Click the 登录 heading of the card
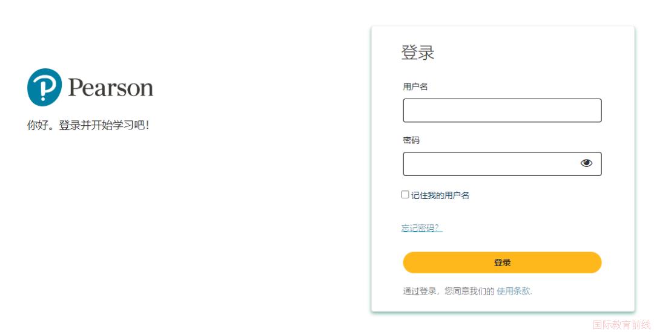654x332 pixels. [x=417, y=53]
